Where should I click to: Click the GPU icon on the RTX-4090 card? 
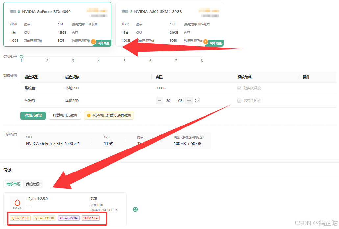coord(12,11)
